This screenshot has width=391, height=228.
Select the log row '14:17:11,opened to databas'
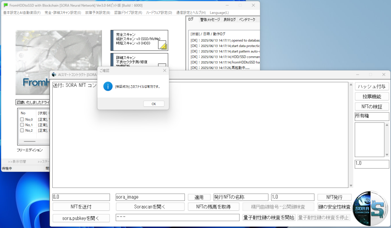click(x=225, y=41)
